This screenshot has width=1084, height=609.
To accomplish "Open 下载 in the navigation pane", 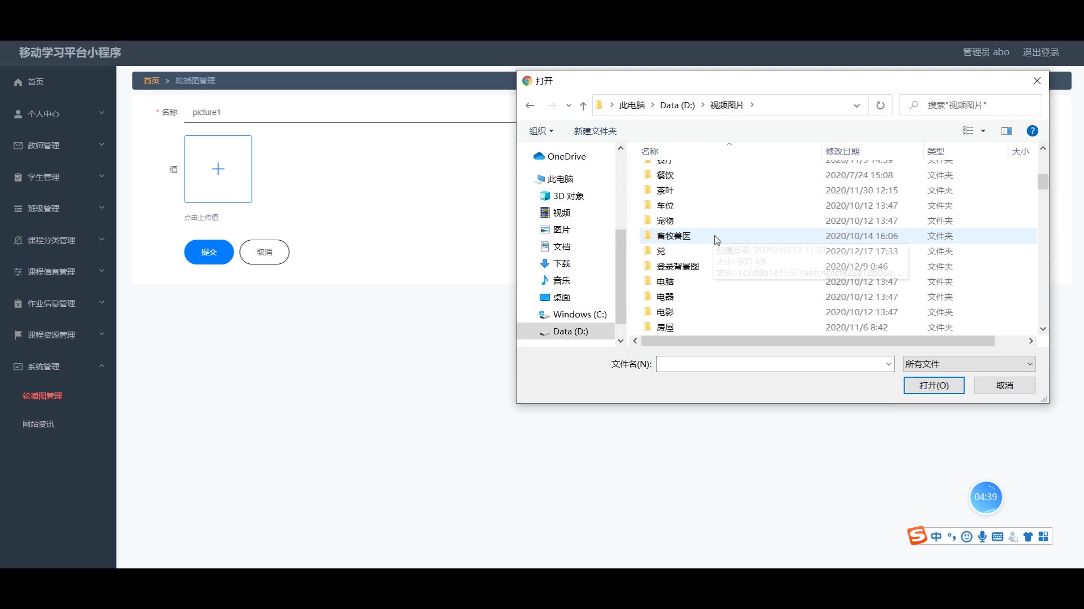I will tap(555, 263).
